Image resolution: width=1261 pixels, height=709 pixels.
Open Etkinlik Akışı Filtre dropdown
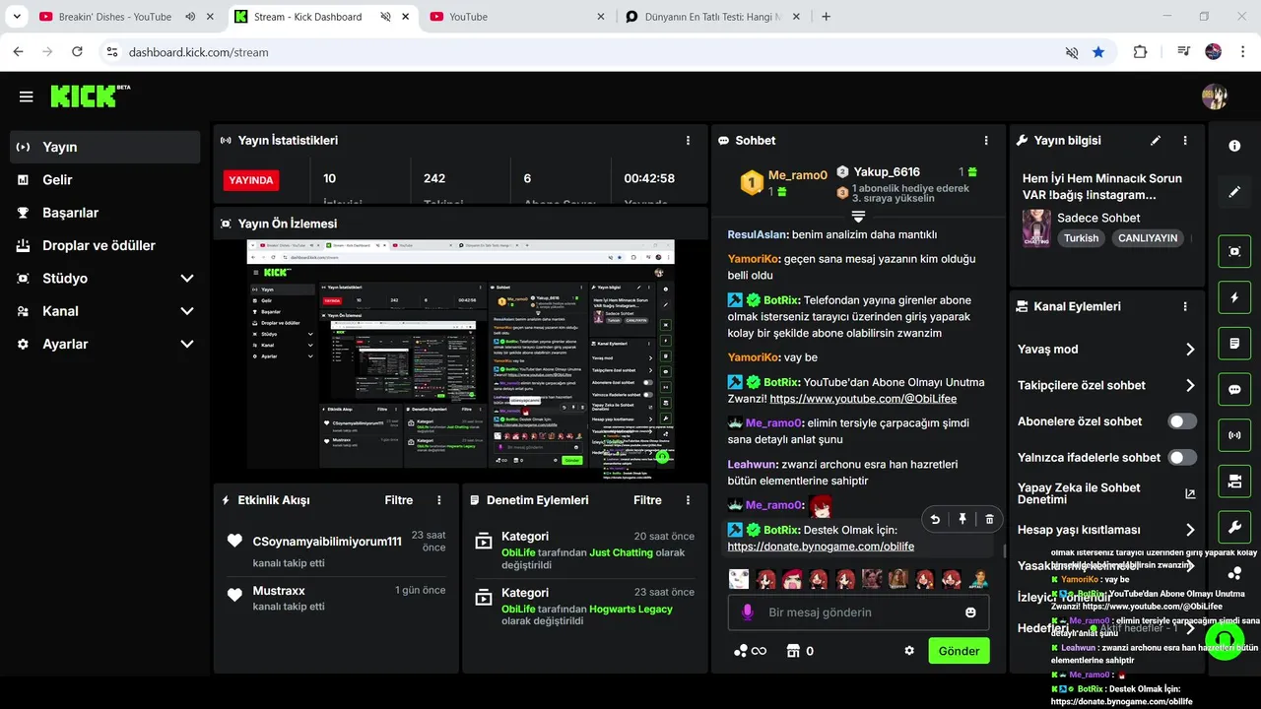(x=399, y=500)
